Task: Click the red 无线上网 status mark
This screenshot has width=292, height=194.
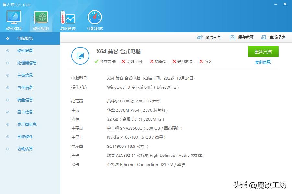Action: point(124,61)
